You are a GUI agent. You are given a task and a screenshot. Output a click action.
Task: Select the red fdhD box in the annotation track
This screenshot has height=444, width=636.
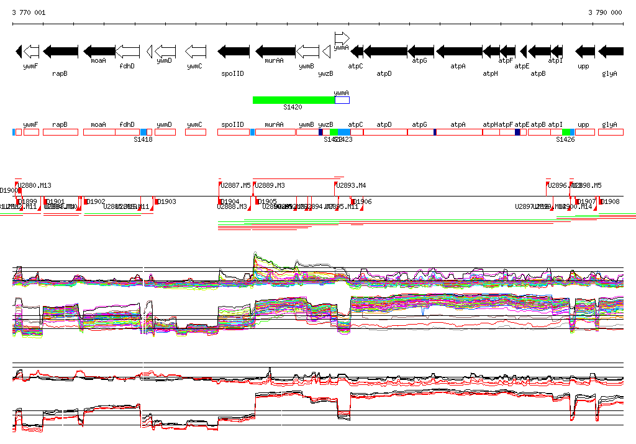pos(127,132)
